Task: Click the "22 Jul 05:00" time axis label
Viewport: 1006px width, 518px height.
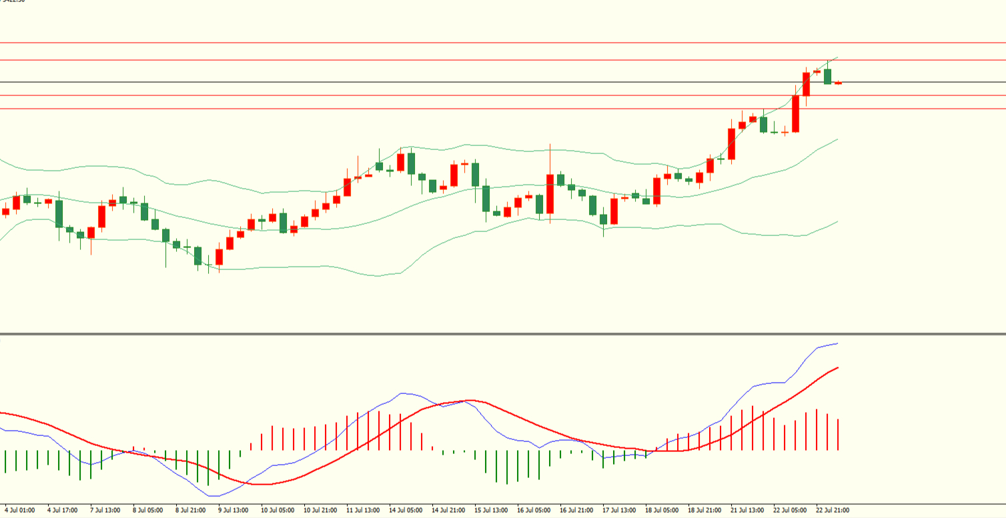Action: pos(790,511)
